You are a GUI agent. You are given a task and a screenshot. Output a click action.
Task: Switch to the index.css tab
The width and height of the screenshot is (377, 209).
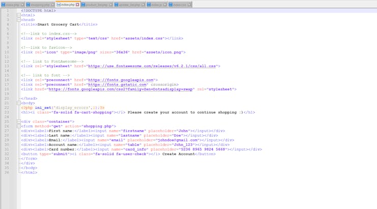(180, 5)
